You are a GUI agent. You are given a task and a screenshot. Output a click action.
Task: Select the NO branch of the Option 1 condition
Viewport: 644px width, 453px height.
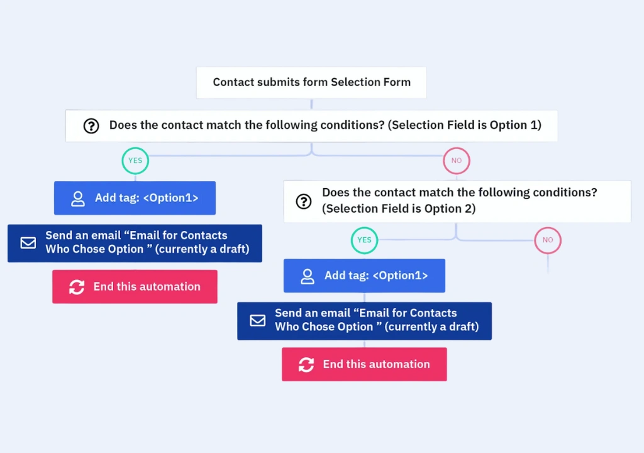click(x=457, y=160)
